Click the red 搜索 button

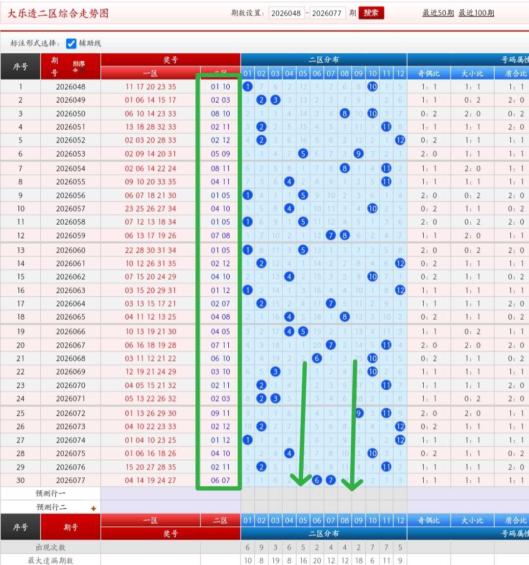[x=371, y=13]
